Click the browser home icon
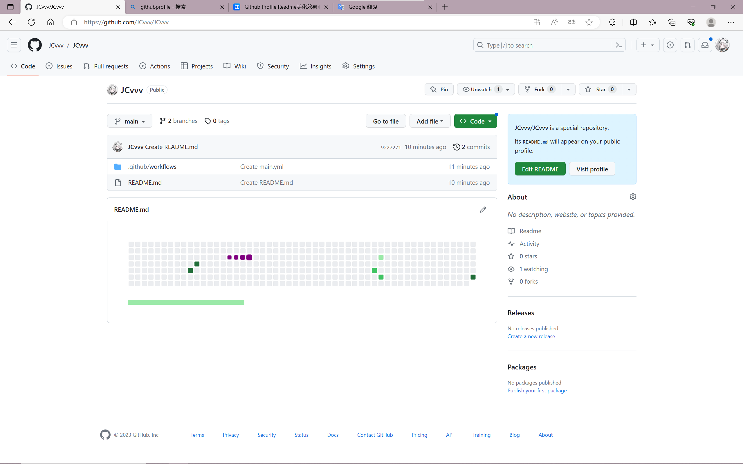 (50, 22)
